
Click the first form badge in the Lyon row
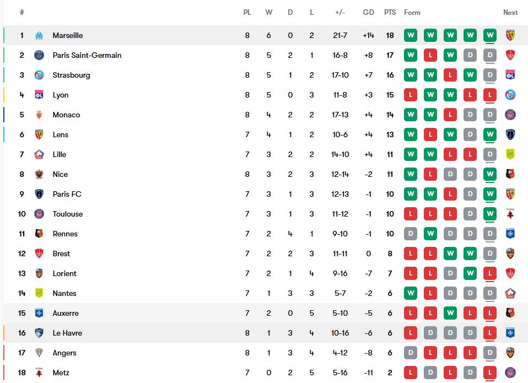pyautogui.click(x=410, y=95)
